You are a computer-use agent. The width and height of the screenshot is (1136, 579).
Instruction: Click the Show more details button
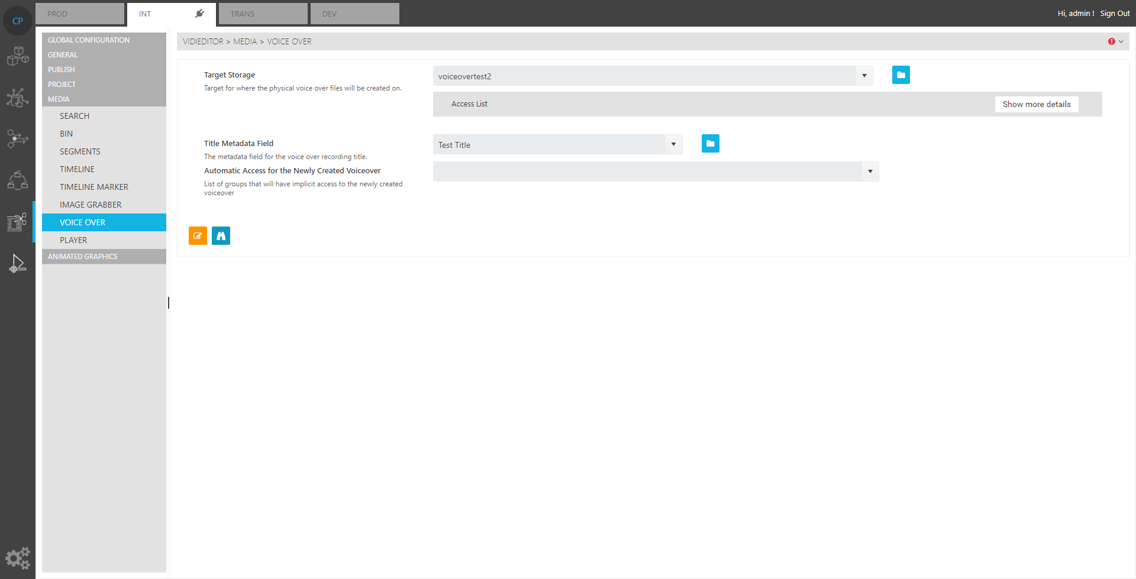(x=1036, y=104)
